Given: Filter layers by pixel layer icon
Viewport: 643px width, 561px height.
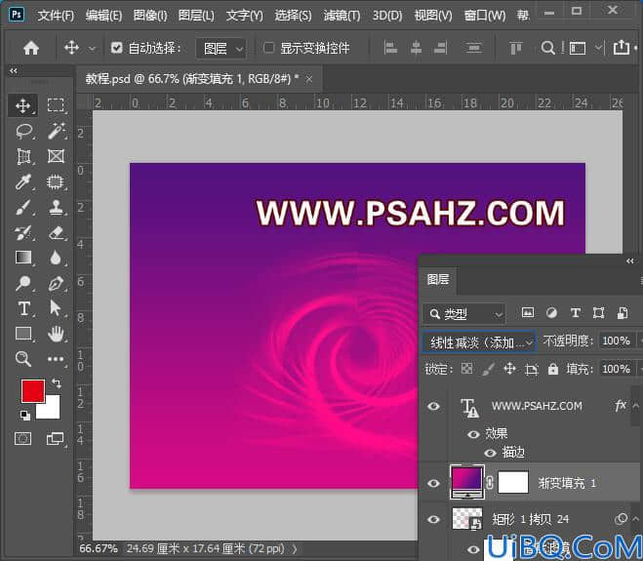Looking at the screenshot, I should click(x=528, y=313).
